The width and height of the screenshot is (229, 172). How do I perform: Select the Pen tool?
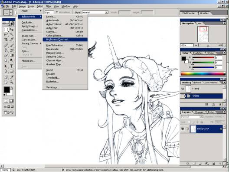6,71
